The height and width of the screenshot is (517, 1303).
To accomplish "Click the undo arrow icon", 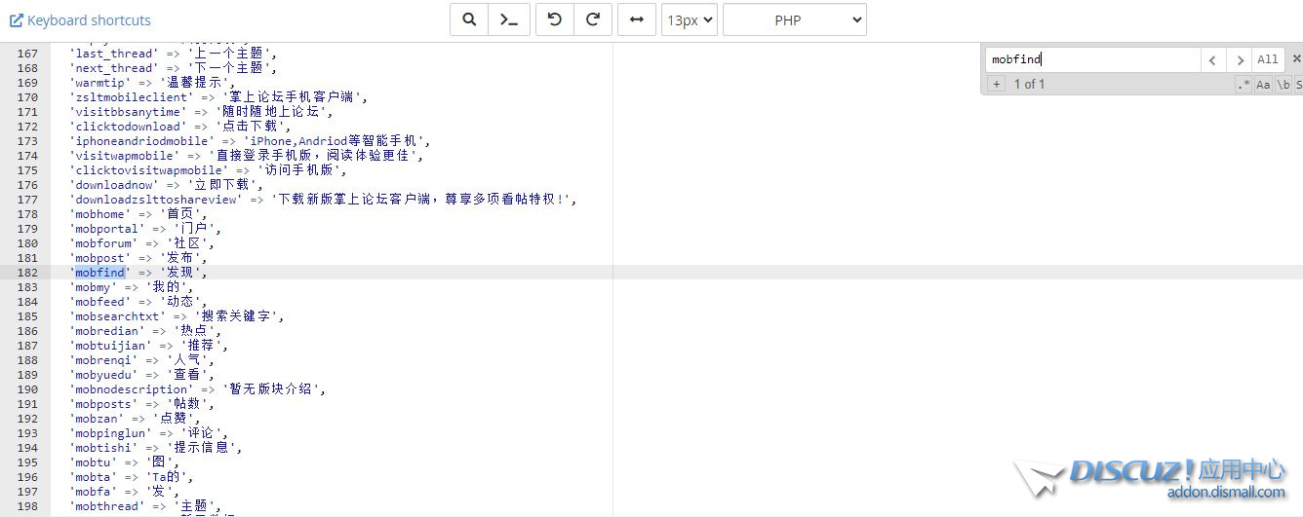I will pos(554,19).
